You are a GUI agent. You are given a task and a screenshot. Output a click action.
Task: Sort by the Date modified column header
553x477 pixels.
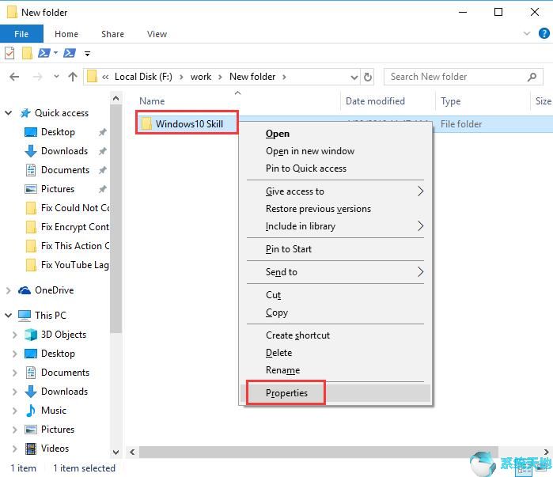(375, 101)
